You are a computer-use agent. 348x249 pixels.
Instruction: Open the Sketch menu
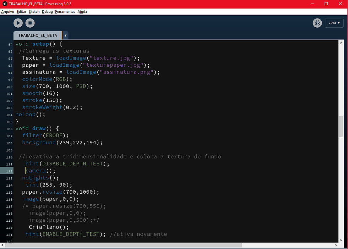click(34, 12)
